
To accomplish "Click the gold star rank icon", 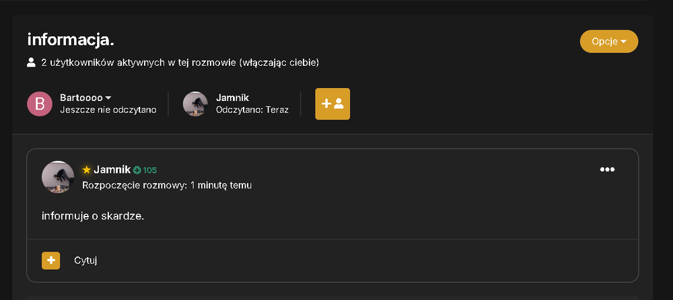I will pyautogui.click(x=86, y=170).
